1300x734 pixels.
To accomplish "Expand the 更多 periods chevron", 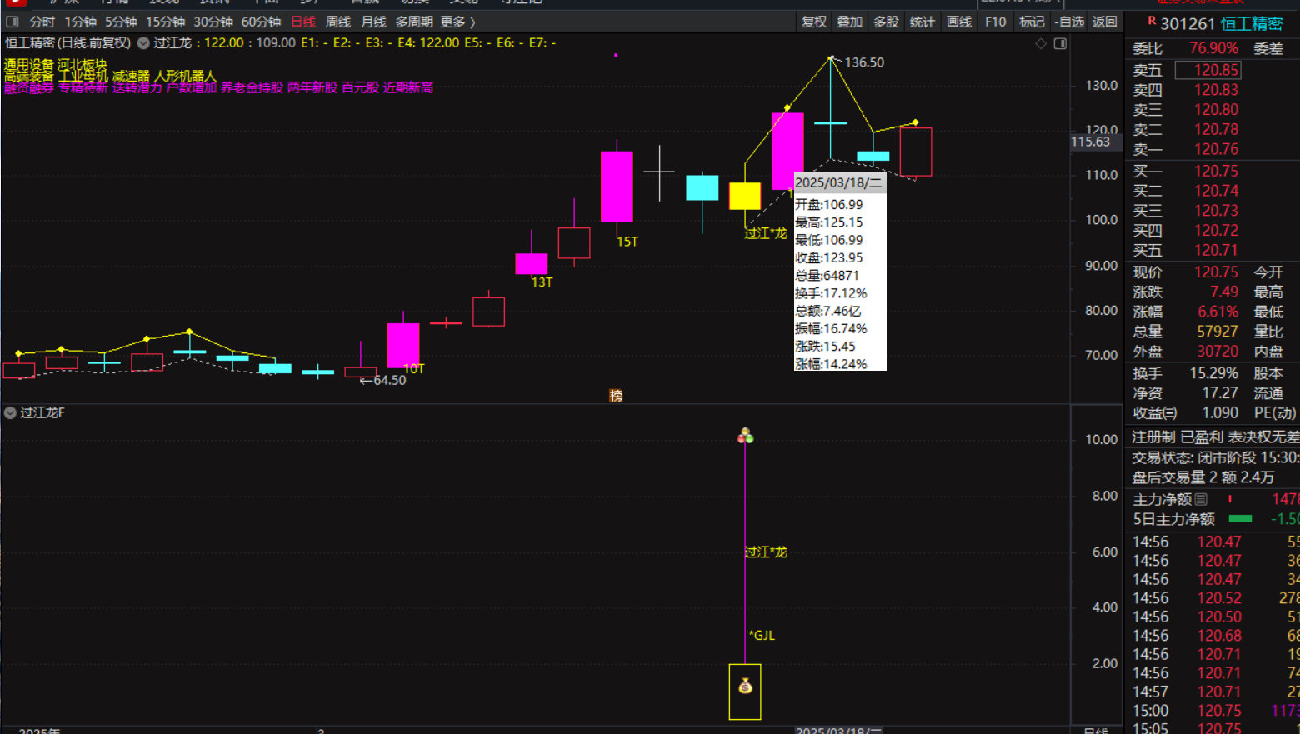I will point(472,22).
